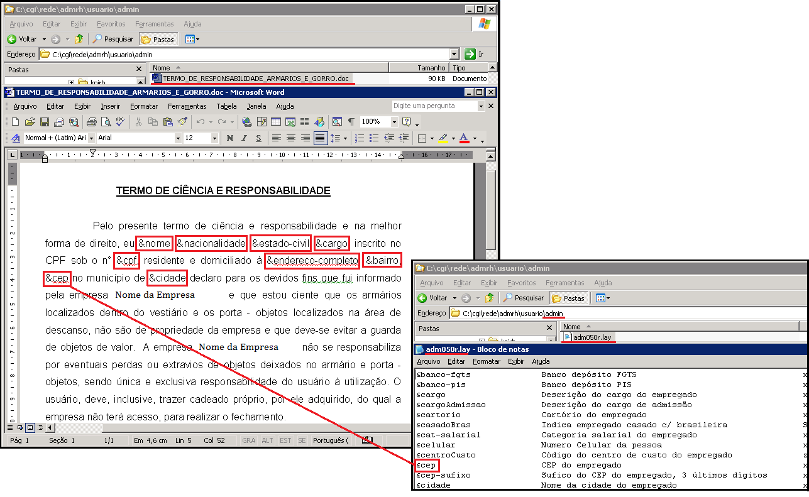Open 'Digite uma pergunta' help box dropdown

pyautogui.click(x=481, y=106)
